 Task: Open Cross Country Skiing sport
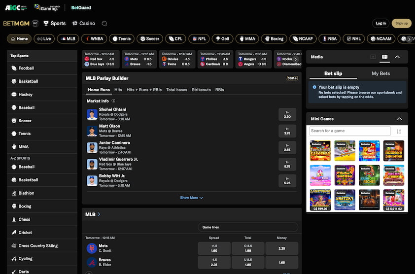[x=42, y=246]
